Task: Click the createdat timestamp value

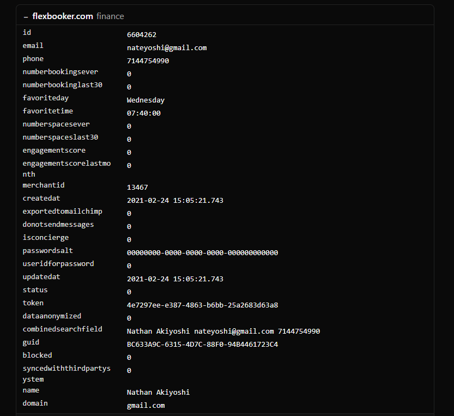Action: pyautogui.click(x=175, y=201)
